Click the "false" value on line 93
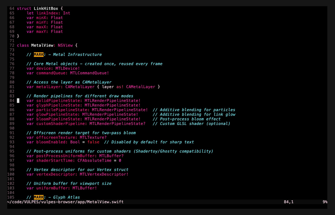Image resolution: width=335 pixels, height=215 pixels. pyautogui.click(x=93, y=142)
